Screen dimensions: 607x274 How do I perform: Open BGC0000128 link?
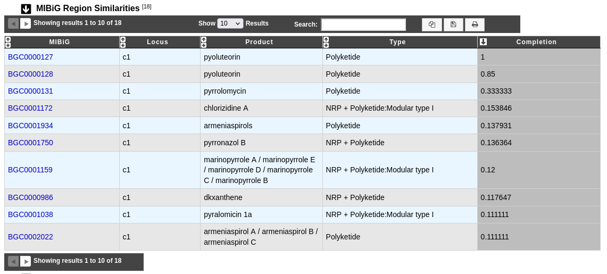[x=30, y=74]
